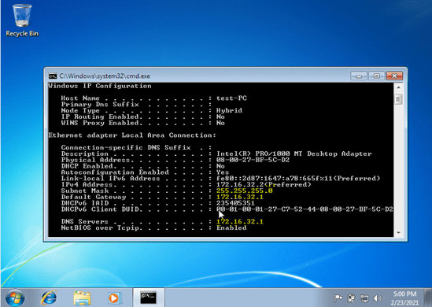
Task: Minimize the cmd.exe window
Action: pos(359,76)
